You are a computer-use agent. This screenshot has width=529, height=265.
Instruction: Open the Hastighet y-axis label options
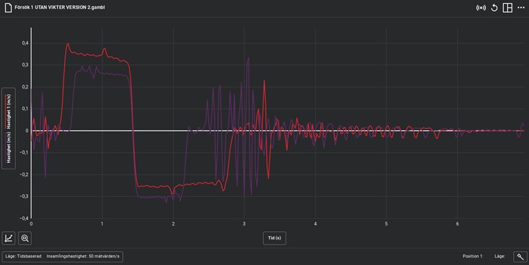click(9, 129)
